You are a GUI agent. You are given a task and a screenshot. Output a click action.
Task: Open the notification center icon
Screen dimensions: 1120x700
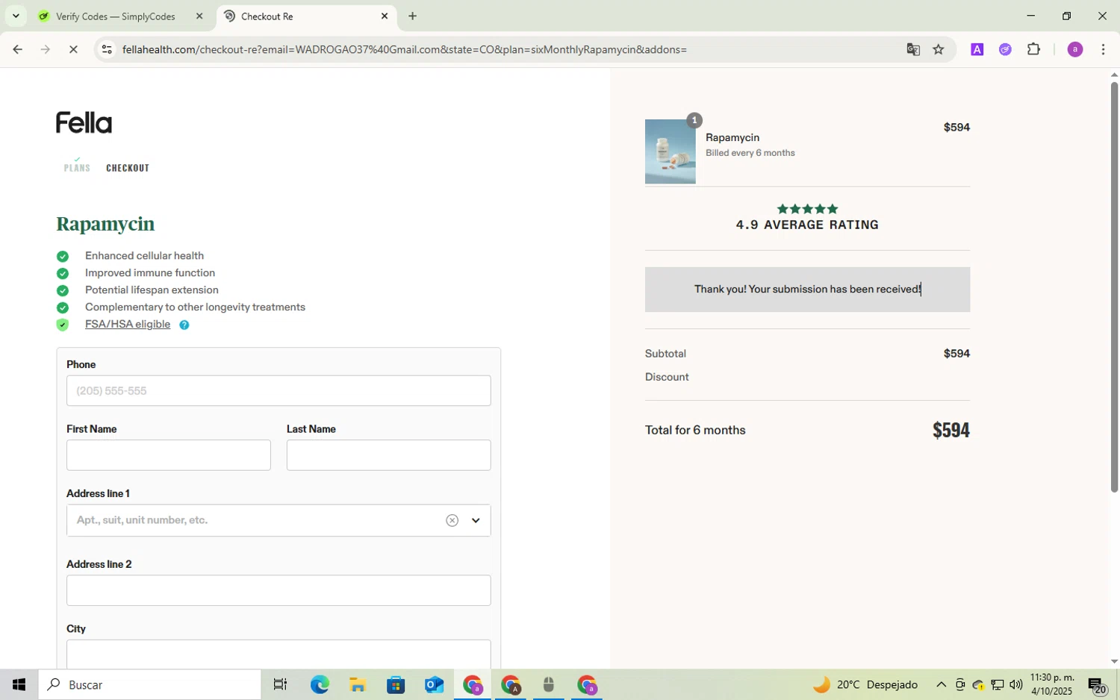point(1097,684)
